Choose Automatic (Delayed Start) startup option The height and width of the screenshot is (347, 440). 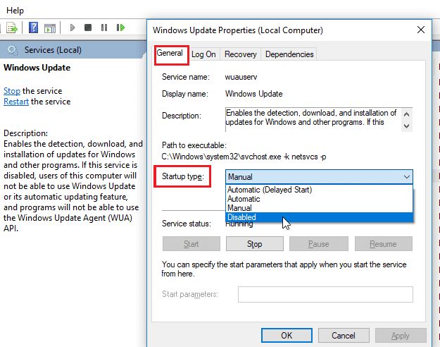point(319,190)
